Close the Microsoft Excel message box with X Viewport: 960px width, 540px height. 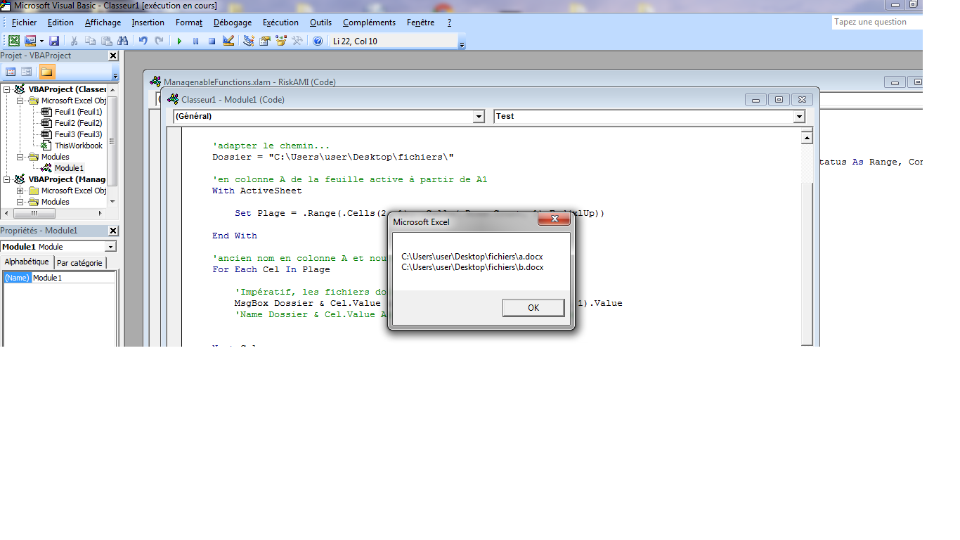tap(554, 219)
